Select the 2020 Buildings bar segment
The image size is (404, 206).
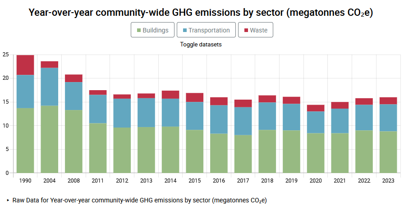[316, 153]
